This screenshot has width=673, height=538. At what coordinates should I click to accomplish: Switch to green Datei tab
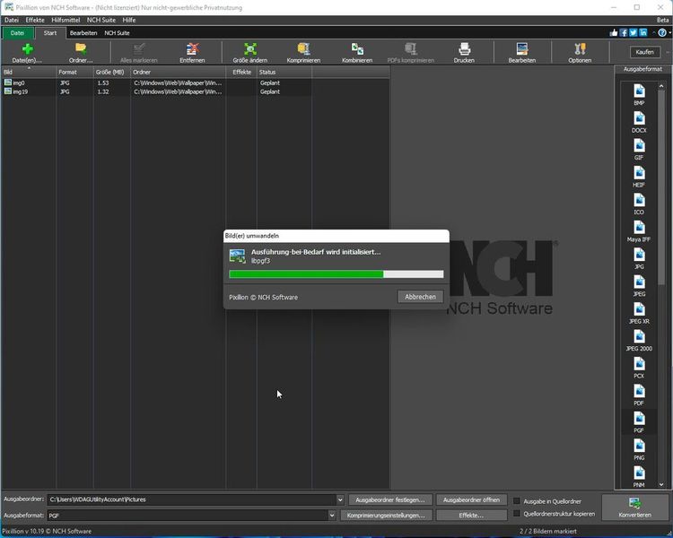click(x=17, y=33)
